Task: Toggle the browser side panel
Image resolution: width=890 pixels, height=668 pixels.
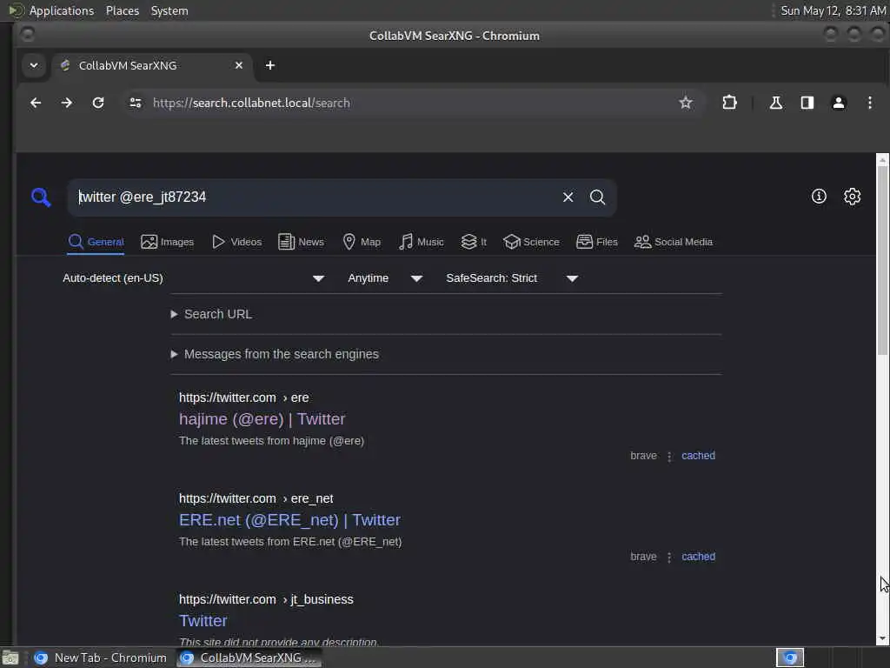Action: (x=807, y=103)
